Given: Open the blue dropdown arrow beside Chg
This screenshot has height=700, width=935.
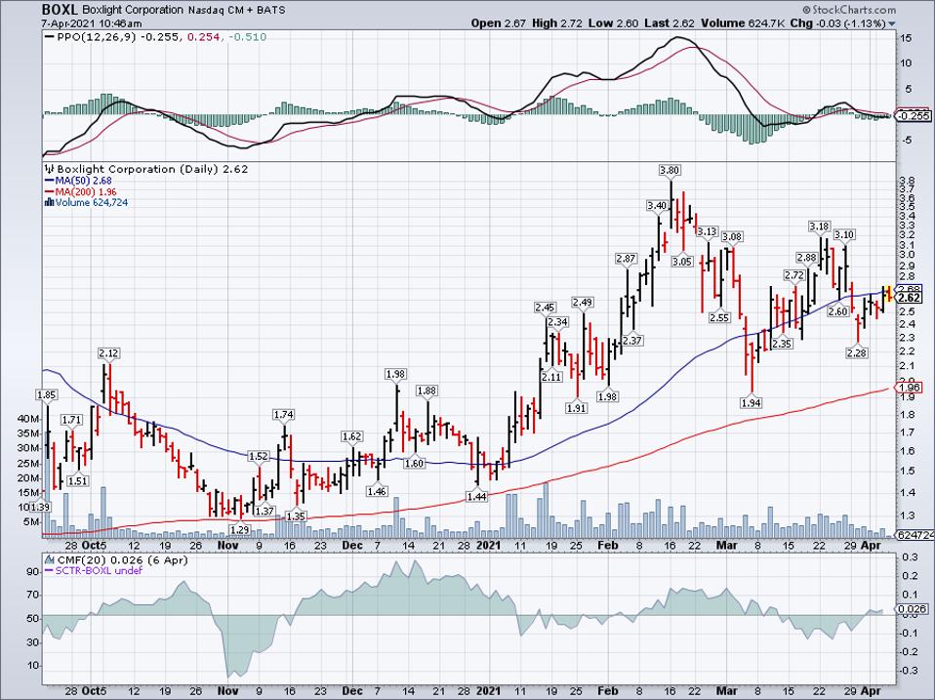Looking at the screenshot, I should pos(891,23).
